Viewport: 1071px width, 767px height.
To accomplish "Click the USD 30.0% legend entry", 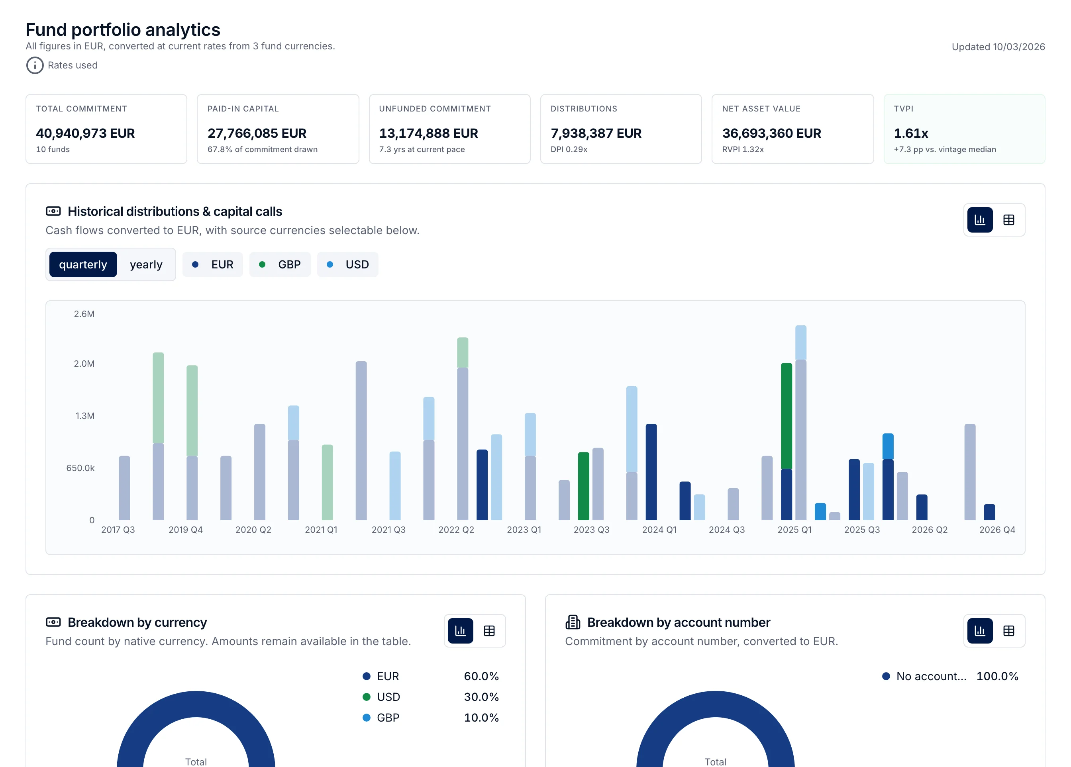I will coord(430,697).
